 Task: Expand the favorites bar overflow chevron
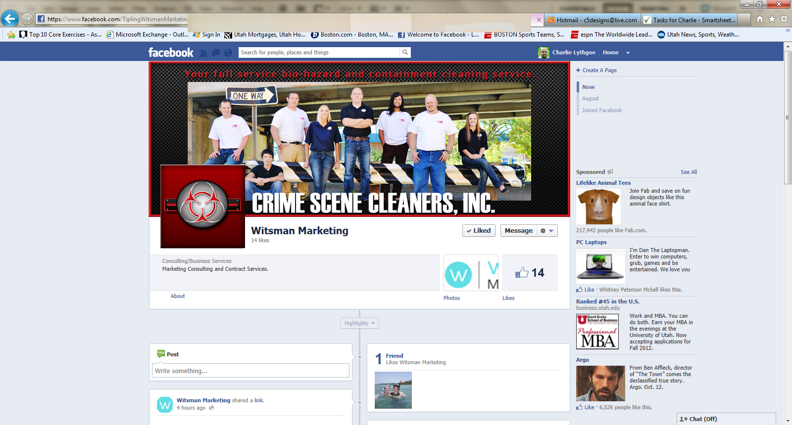[788, 30]
